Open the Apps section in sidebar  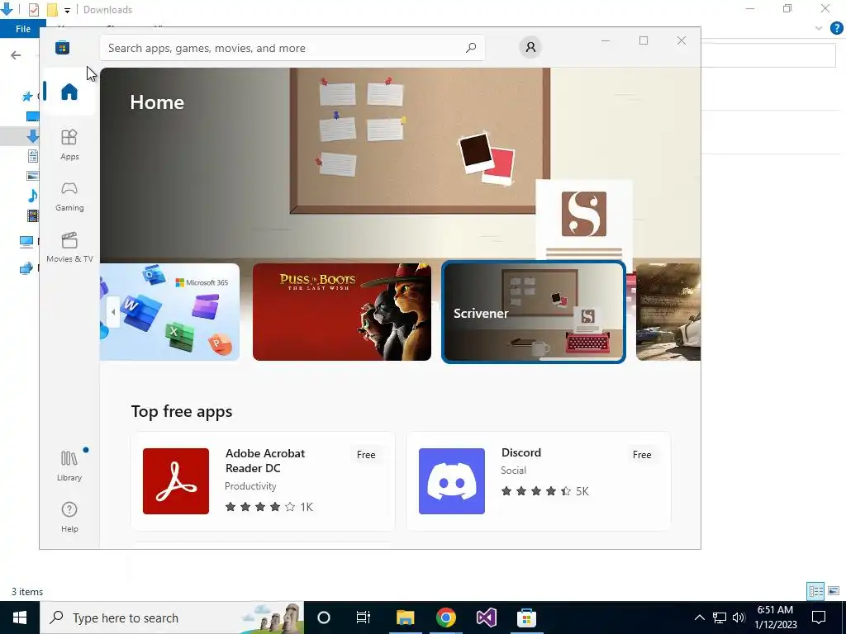[69, 144]
